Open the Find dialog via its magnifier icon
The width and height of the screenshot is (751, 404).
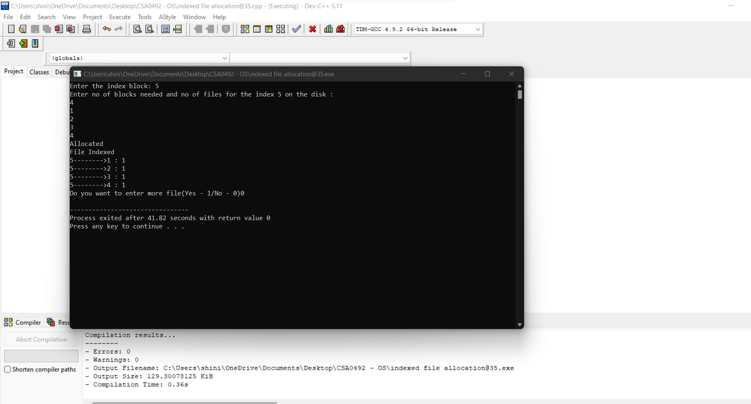pyautogui.click(x=137, y=29)
